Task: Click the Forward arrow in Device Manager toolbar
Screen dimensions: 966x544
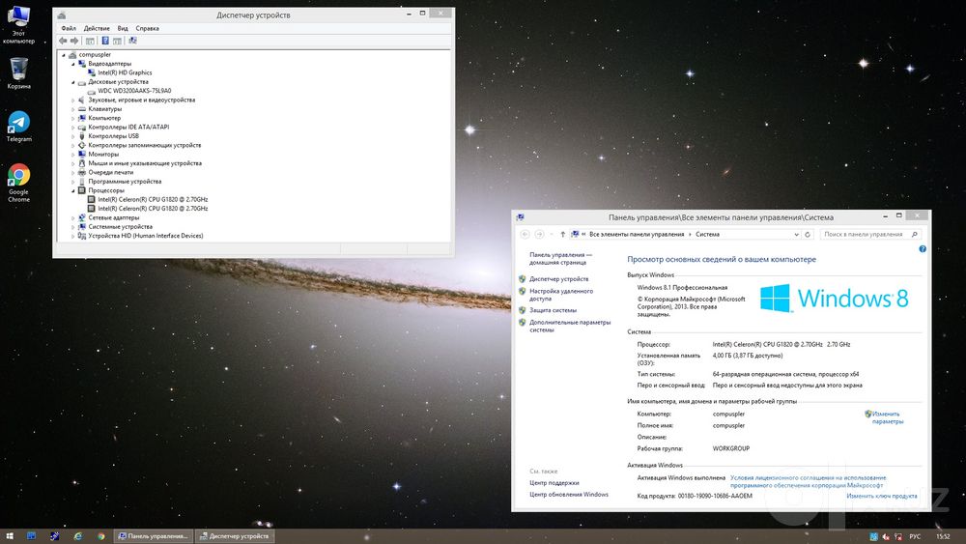Action: (74, 41)
